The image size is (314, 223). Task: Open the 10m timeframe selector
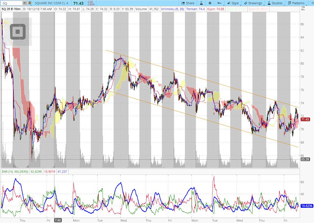click(x=219, y=3)
